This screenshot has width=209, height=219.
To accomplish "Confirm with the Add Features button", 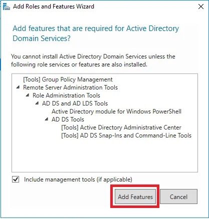I will click(x=135, y=196).
